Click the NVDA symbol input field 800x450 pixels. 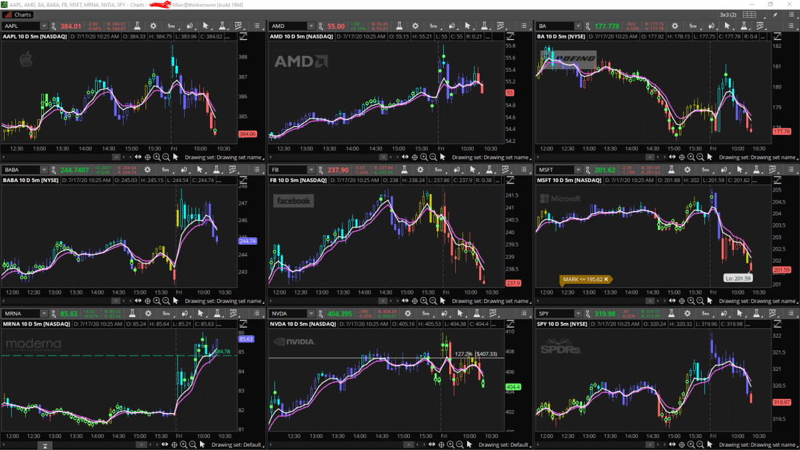(286, 313)
